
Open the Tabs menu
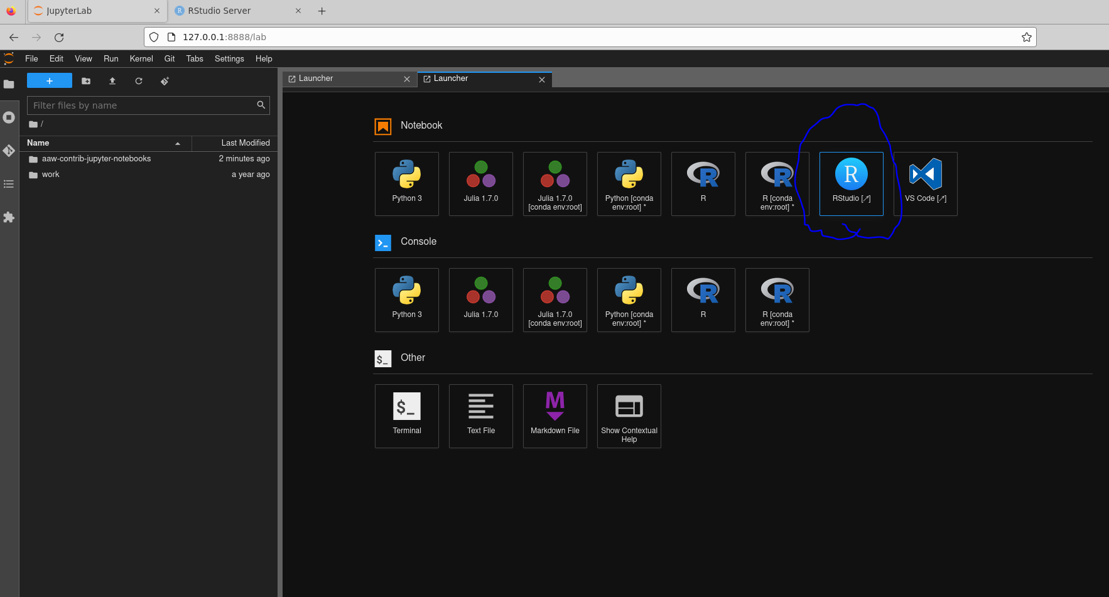click(195, 58)
